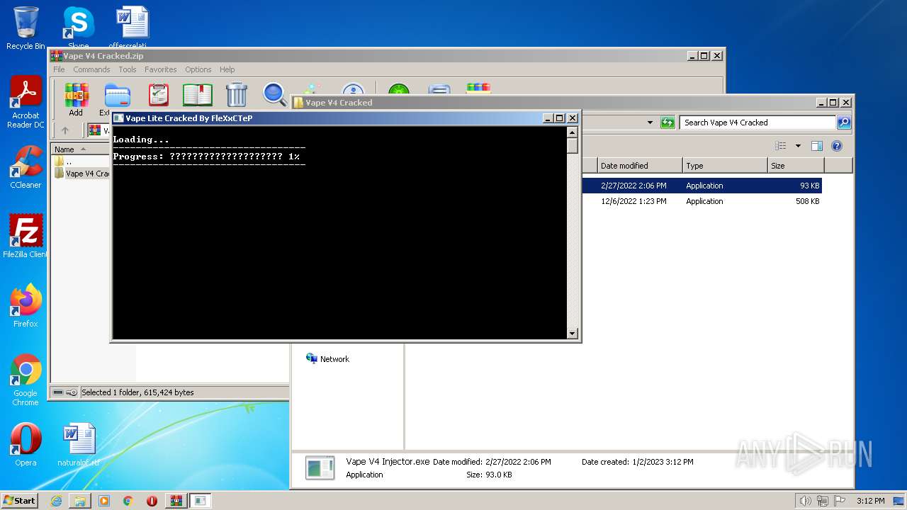
Task: Click Opera icon in the taskbar
Action: click(152, 501)
